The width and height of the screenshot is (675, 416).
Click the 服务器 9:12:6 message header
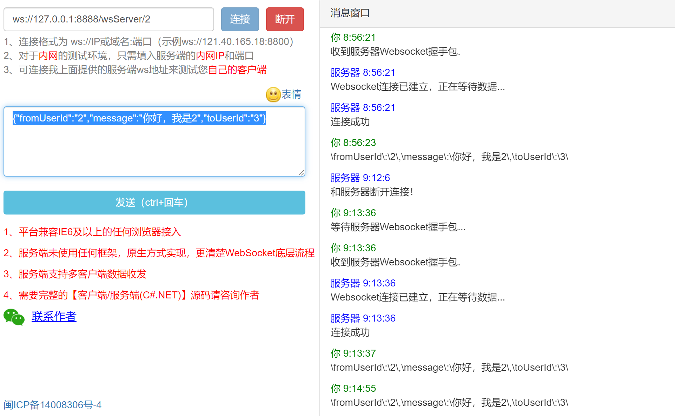(x=360, y=178)
